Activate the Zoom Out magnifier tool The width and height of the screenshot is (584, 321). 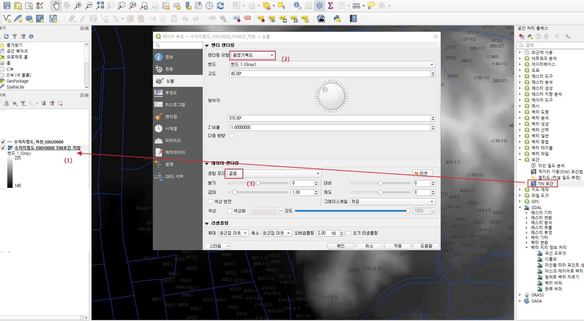coord(89,5)
